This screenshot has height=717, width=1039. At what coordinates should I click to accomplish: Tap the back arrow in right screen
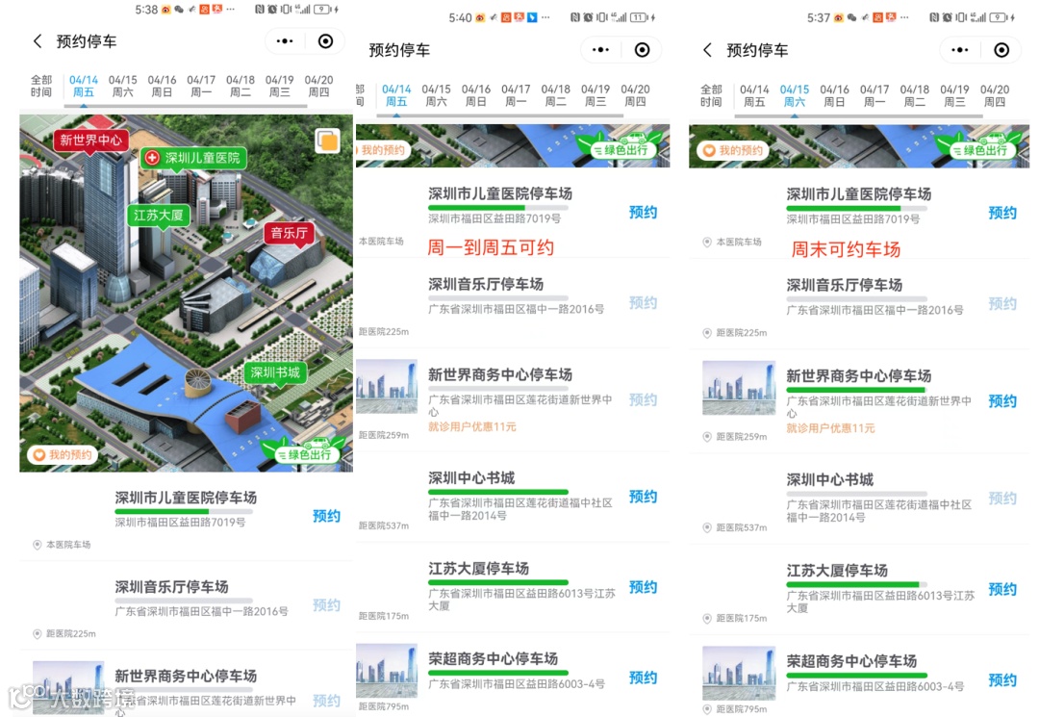pyautogui.click(x=708, y=50)
